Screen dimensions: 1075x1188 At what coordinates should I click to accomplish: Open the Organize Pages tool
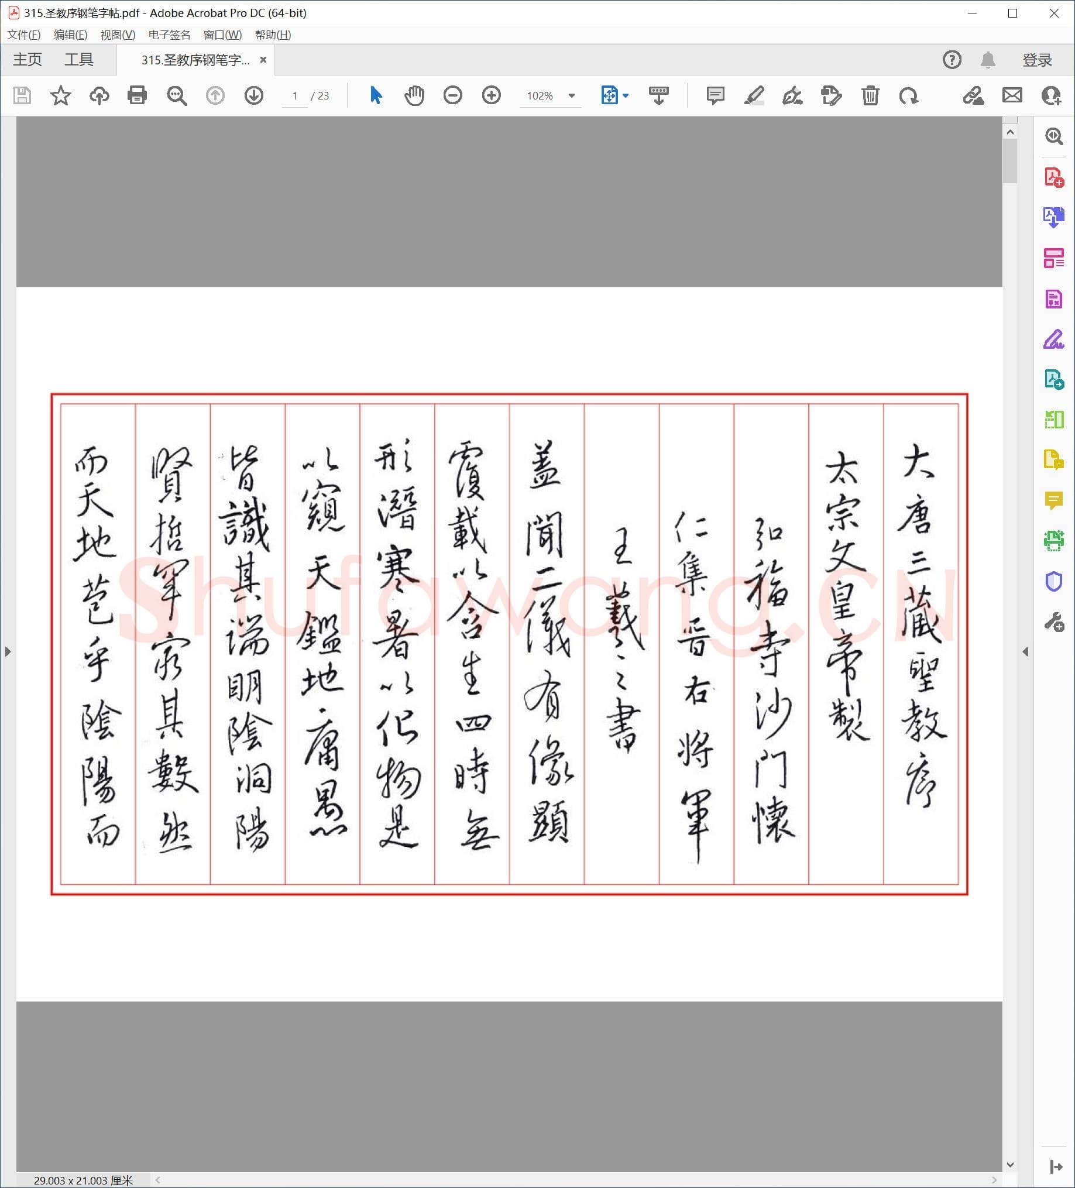point(1055,257)
